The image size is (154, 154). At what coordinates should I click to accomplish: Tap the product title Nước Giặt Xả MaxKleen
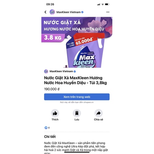(75, 80)
